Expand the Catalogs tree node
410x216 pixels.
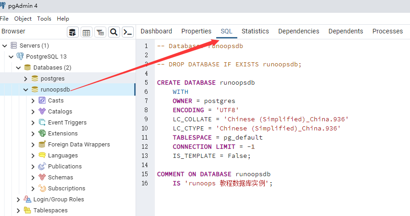coord(33,112)
